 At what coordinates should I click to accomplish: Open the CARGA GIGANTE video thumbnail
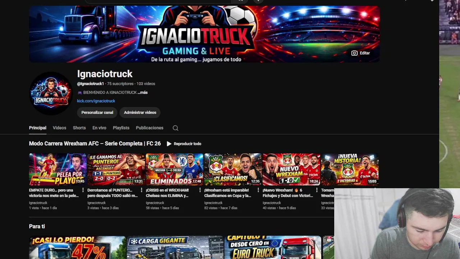[175, 247]
